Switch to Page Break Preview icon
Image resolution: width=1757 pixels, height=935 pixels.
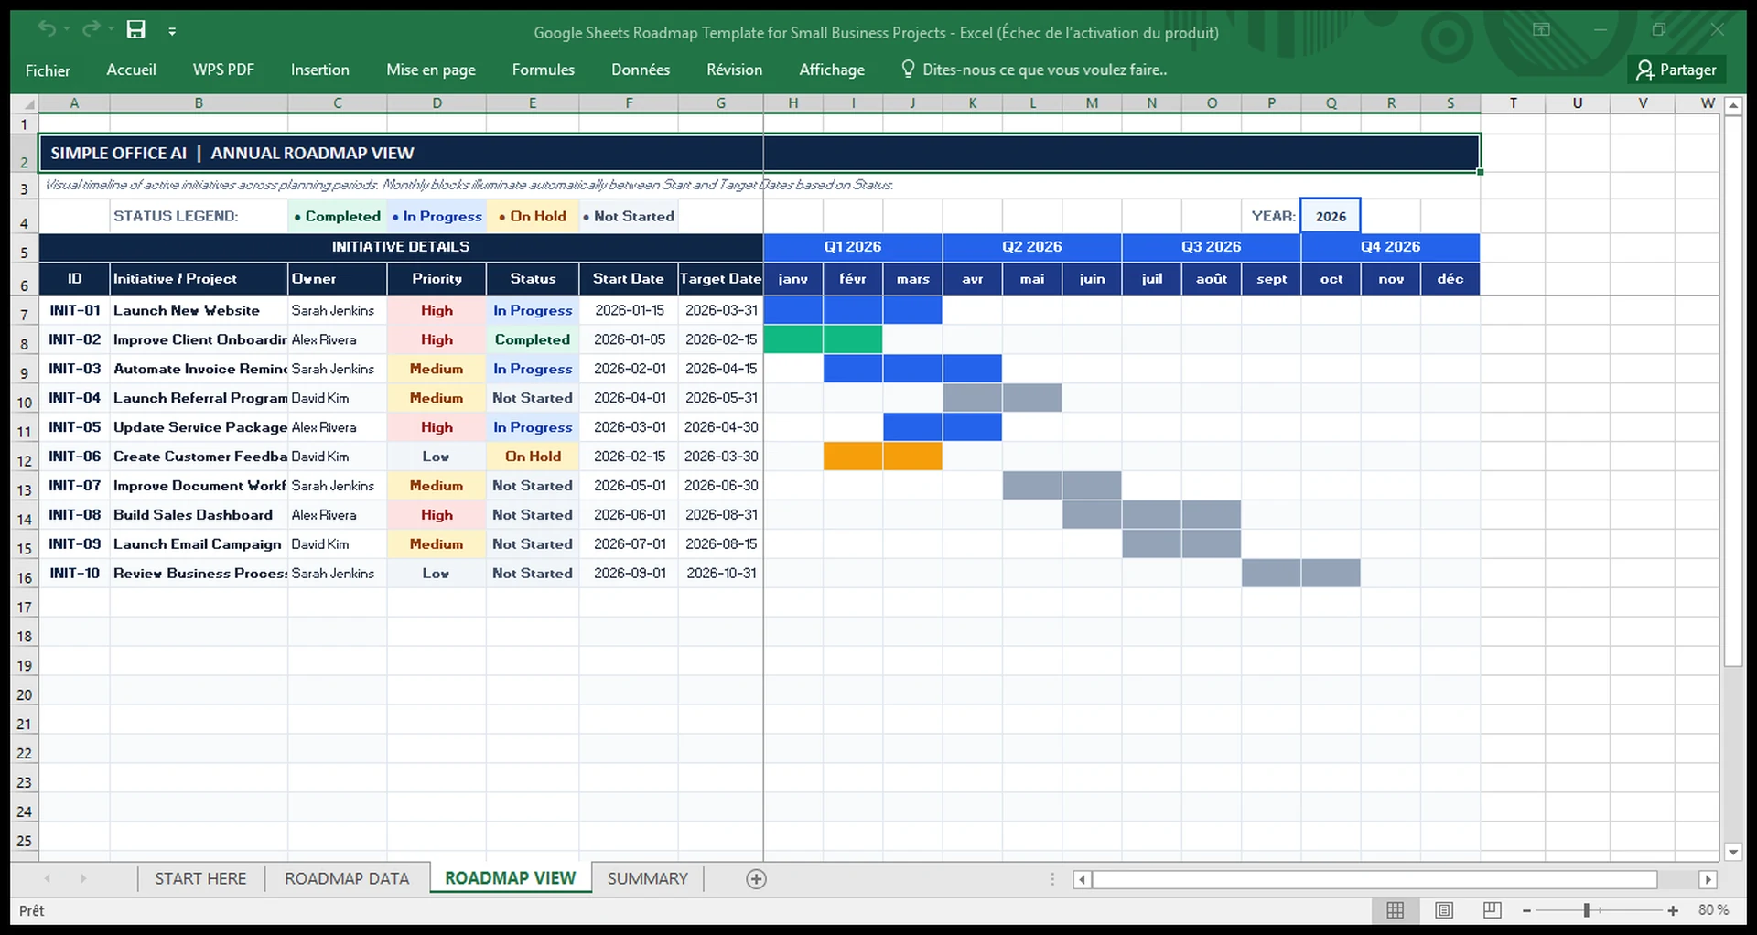pyautogui.click(x=1492, y=910)
